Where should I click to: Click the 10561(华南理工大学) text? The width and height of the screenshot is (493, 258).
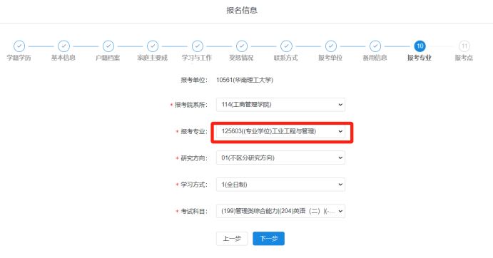(x=245, y=80)
